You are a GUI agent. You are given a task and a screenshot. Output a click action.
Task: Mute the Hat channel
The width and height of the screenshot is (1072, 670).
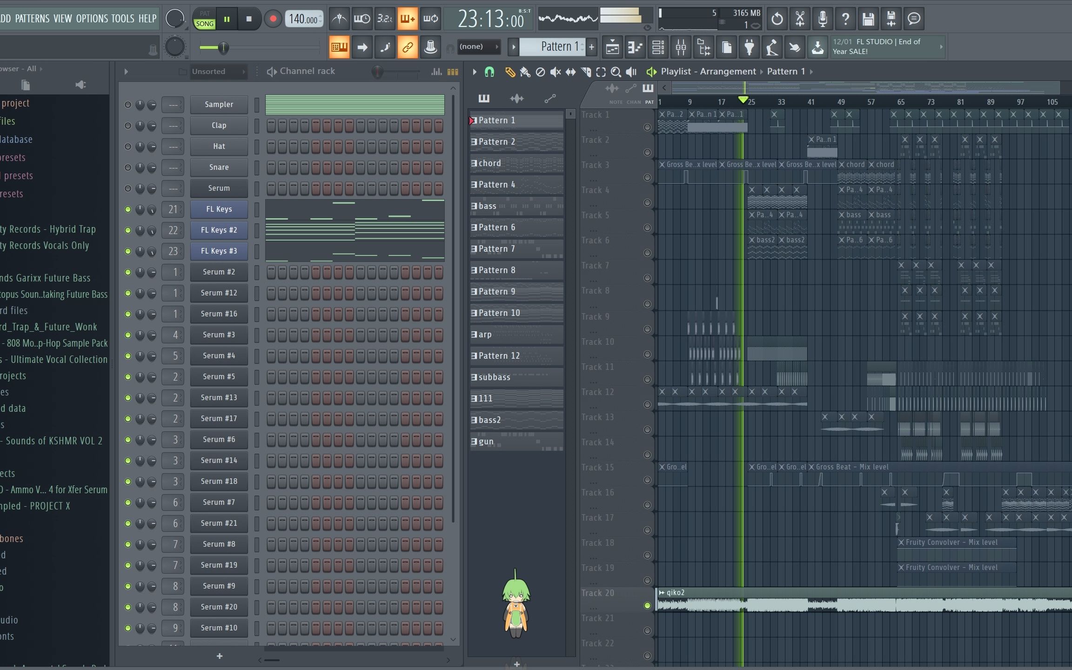(128, 147)
